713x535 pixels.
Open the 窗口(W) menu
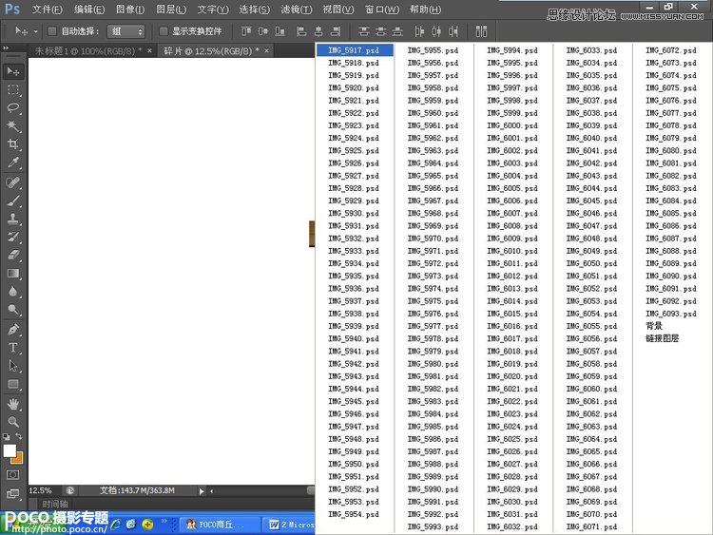click(382, 10)
